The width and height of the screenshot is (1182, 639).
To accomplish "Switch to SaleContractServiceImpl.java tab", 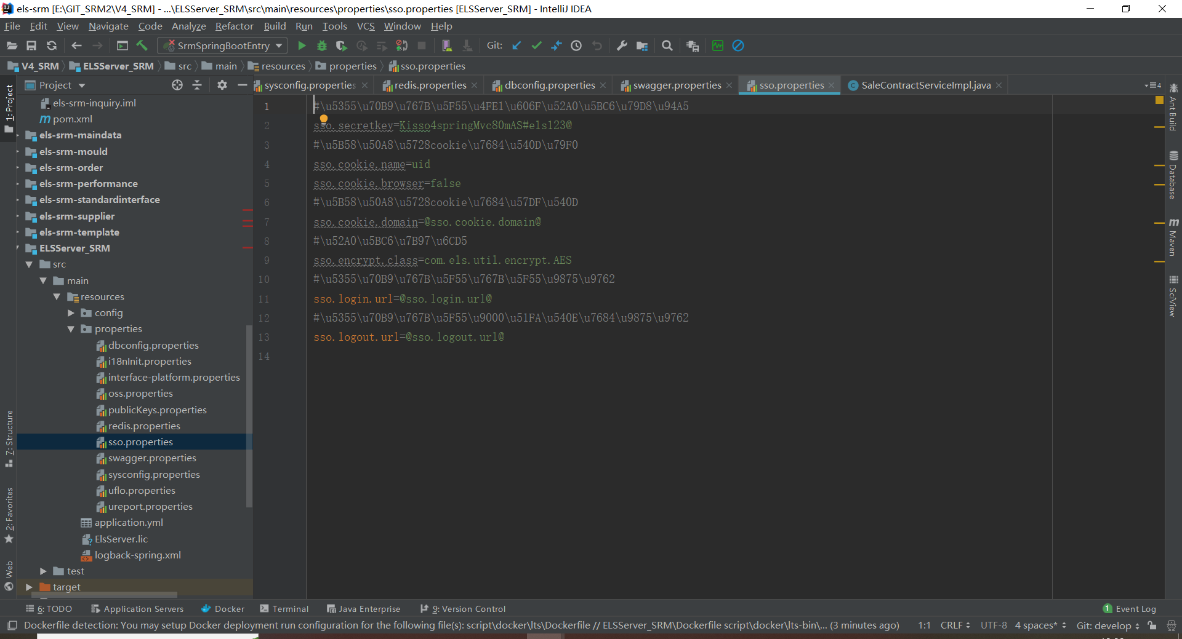I will point(926,85).
